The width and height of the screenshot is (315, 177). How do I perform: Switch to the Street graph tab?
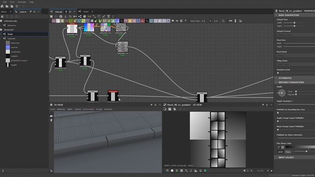(86, 12)
